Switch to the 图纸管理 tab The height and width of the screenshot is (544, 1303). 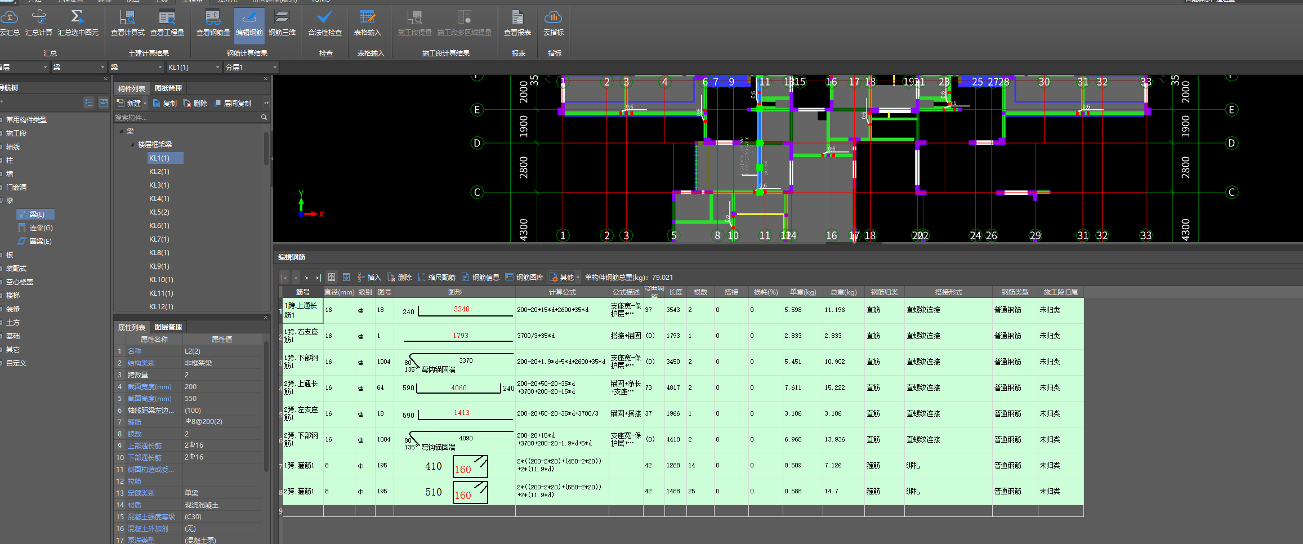[168, 88]
